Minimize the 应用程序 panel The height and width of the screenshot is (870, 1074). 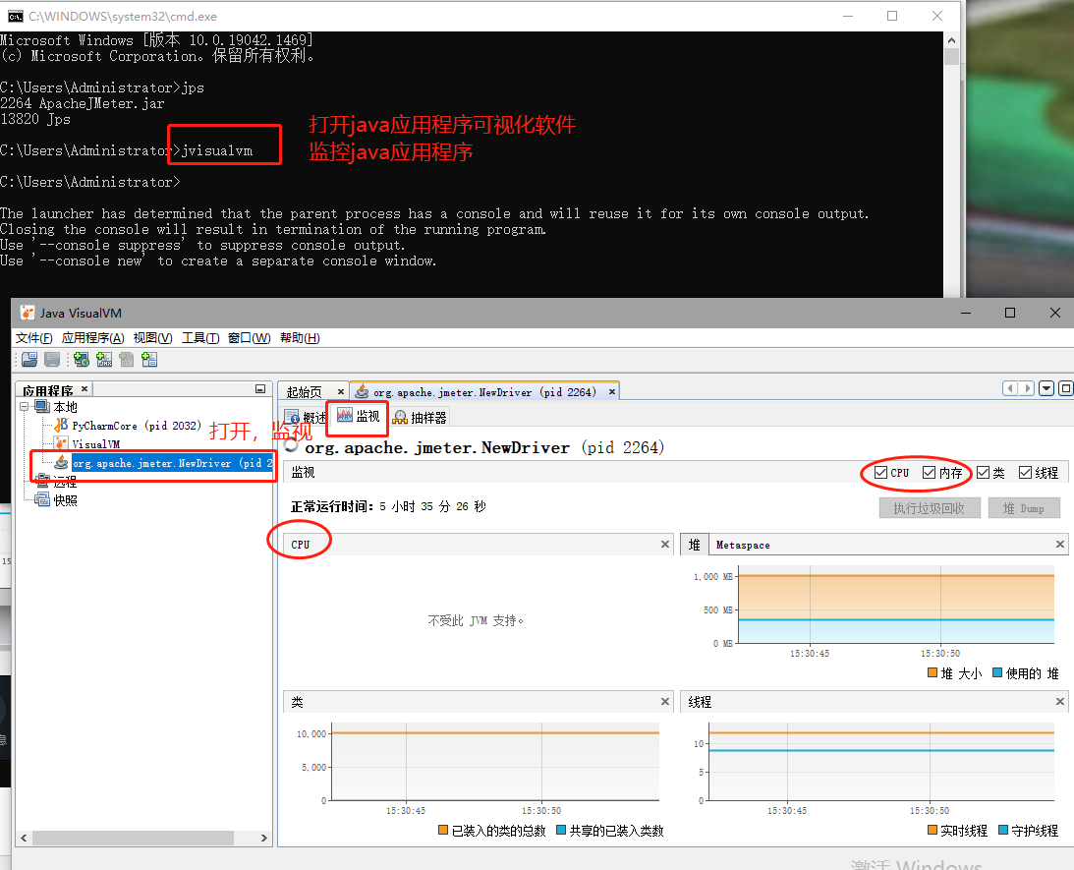[260, 389]
